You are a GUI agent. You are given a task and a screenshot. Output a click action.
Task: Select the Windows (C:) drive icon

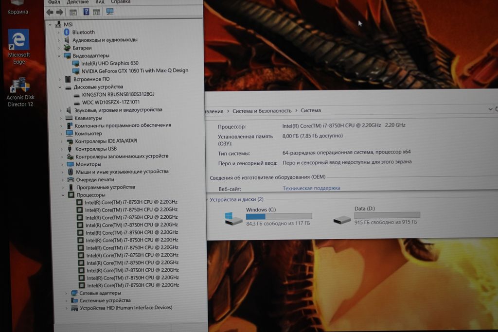point(233,218)
